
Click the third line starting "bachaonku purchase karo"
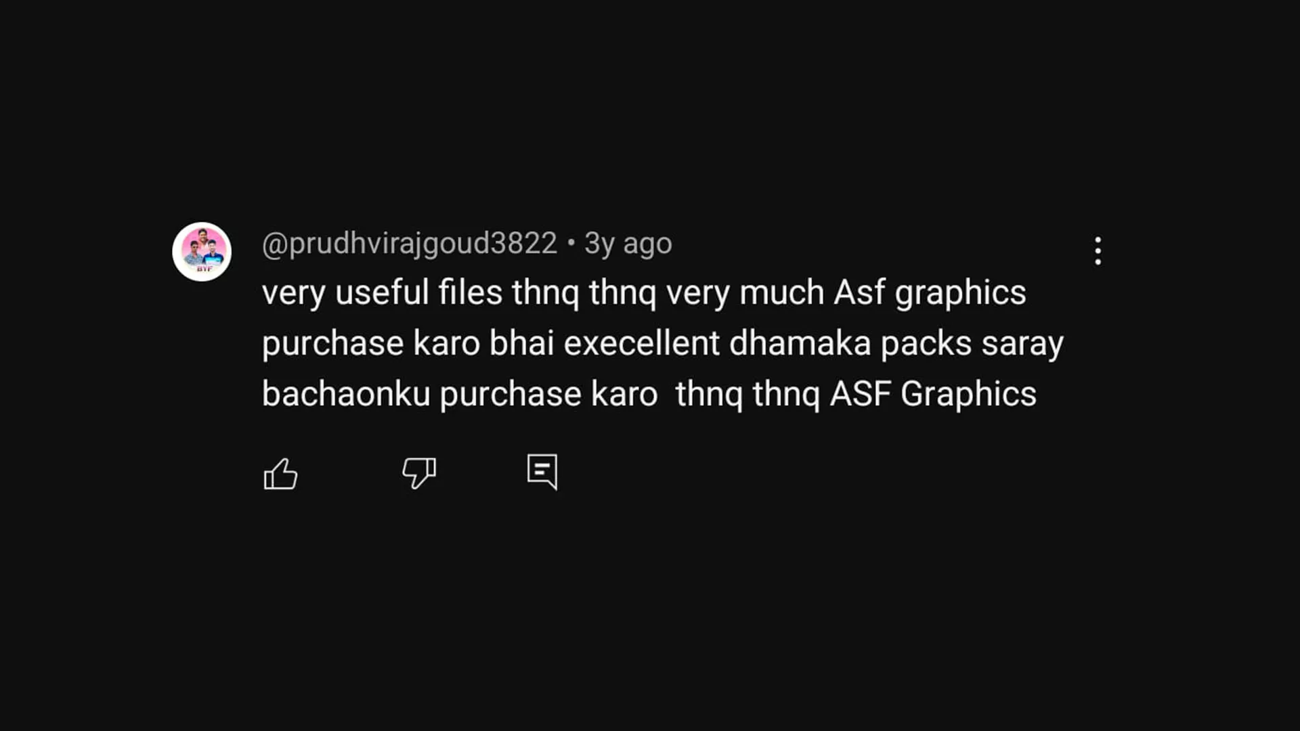649,394
